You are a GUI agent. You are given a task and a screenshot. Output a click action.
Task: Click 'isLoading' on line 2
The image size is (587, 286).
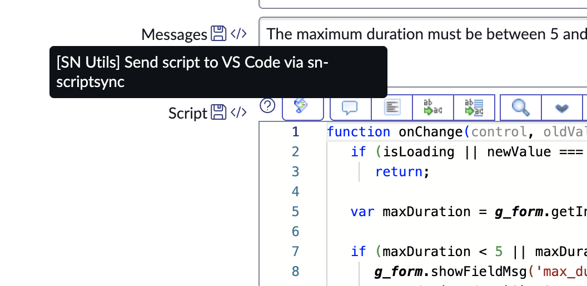[x=418, y=152]
